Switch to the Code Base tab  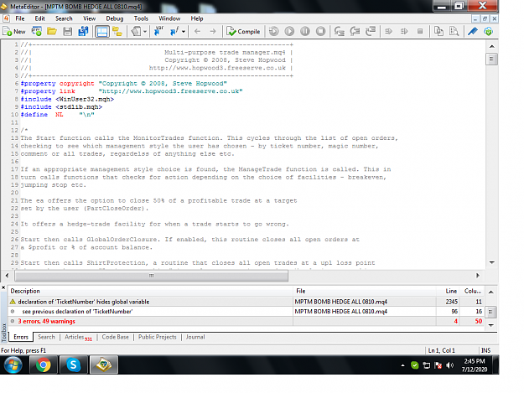tap(116, 337)
